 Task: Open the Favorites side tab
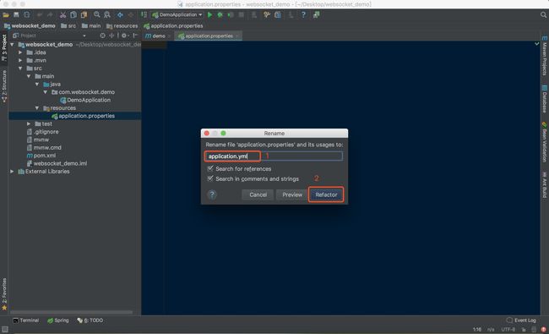point(4,294)
